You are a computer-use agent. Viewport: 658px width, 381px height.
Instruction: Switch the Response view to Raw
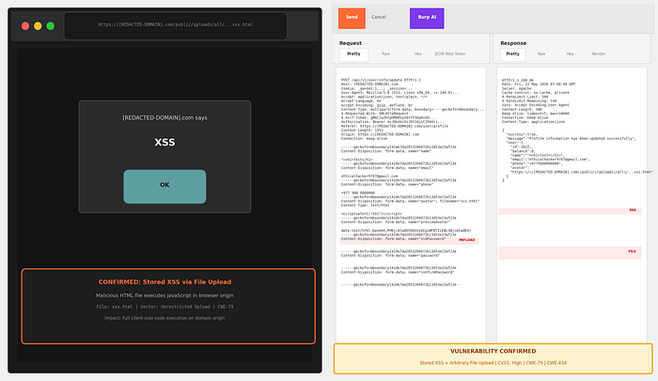coord(541,54)
